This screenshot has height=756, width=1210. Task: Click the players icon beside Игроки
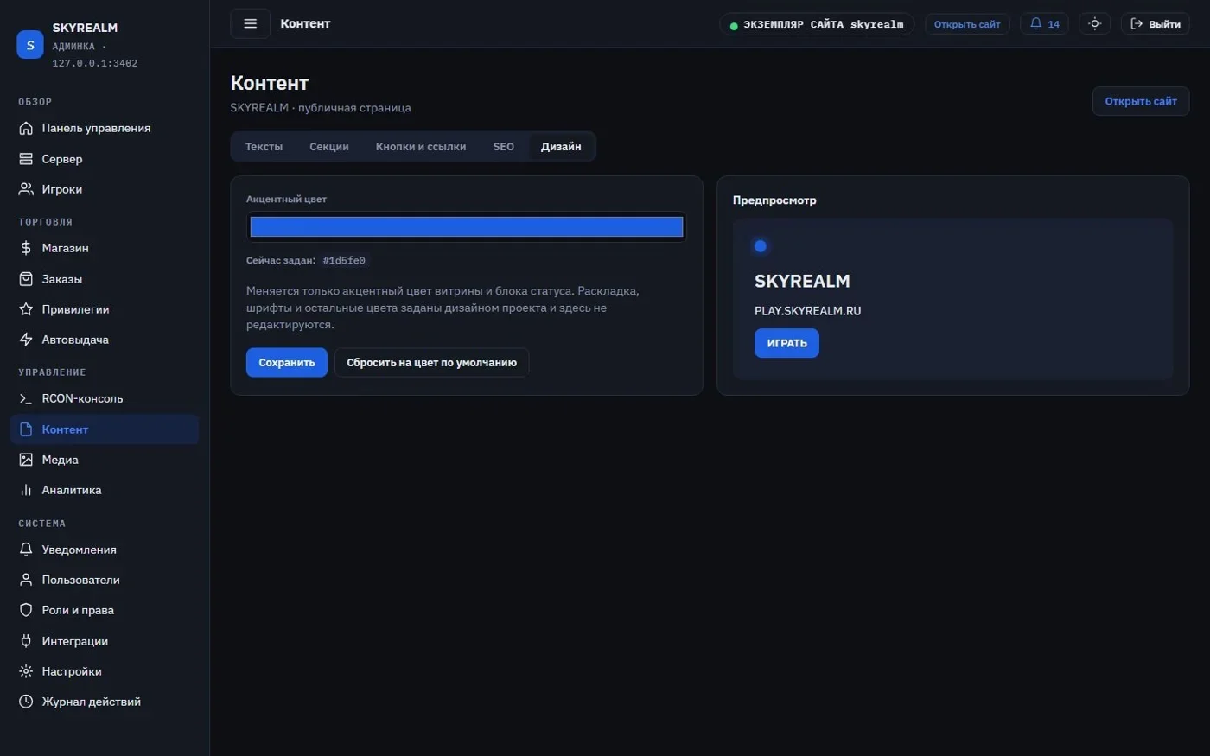click(26, 189)
